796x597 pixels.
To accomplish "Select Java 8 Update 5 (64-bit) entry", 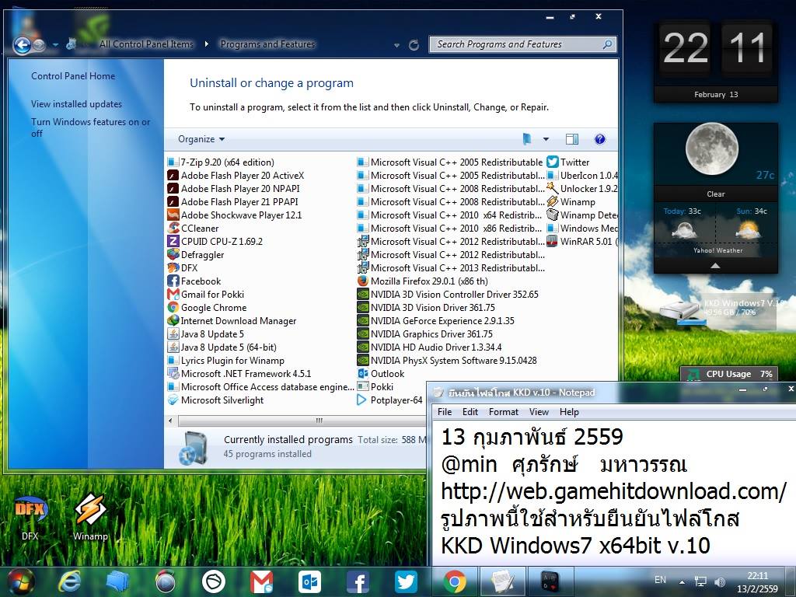I will point(222,347).
